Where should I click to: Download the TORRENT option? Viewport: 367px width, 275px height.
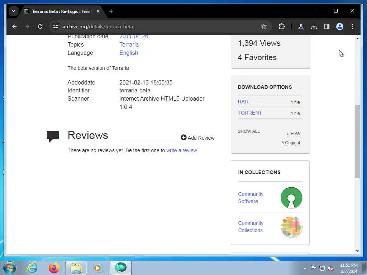pos(250,113)
